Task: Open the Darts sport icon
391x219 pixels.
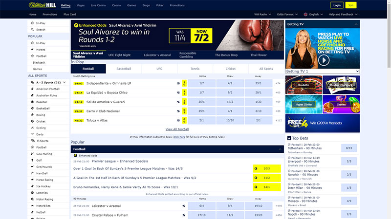Action: click(32, 134)
